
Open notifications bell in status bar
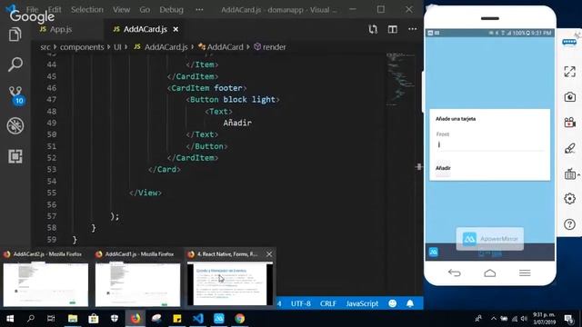[x=410, y=303]
